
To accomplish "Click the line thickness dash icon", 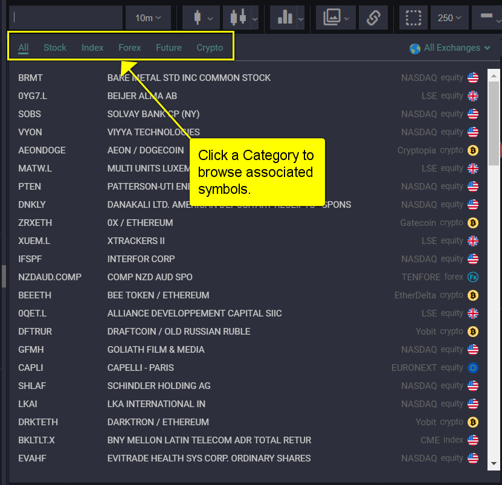I will tap(486, 16).
